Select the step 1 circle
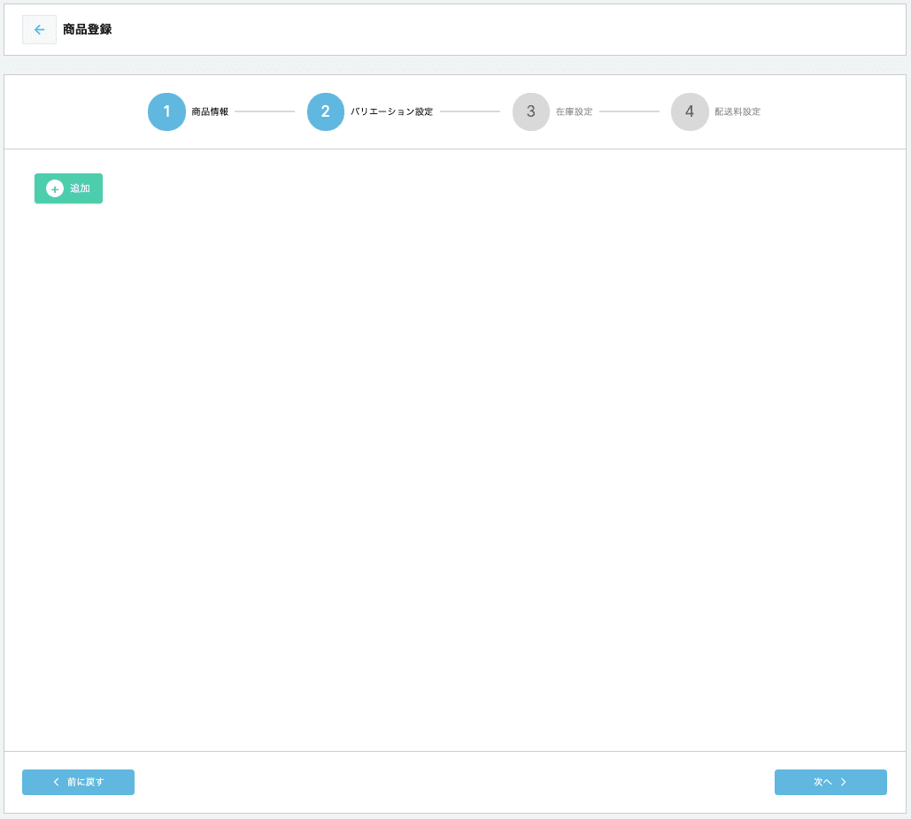The width and height of the screenshot is (911, 819). [166, 111]
